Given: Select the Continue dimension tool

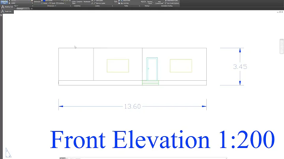Looking at the screenshot, I should point(60,3).
